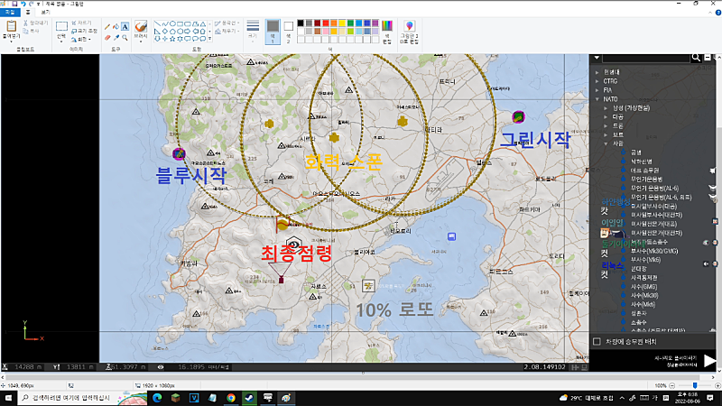Open the 파일 menu tab
Viewport: 722px width, 406px height.
click(x=8, y=14)
